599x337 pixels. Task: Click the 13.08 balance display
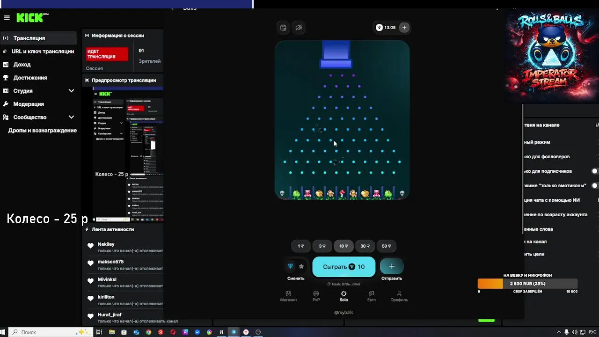pyautogui.click(x=386, y=28)
